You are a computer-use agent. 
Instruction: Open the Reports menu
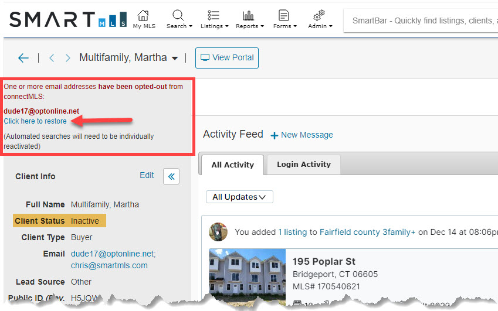250,19
